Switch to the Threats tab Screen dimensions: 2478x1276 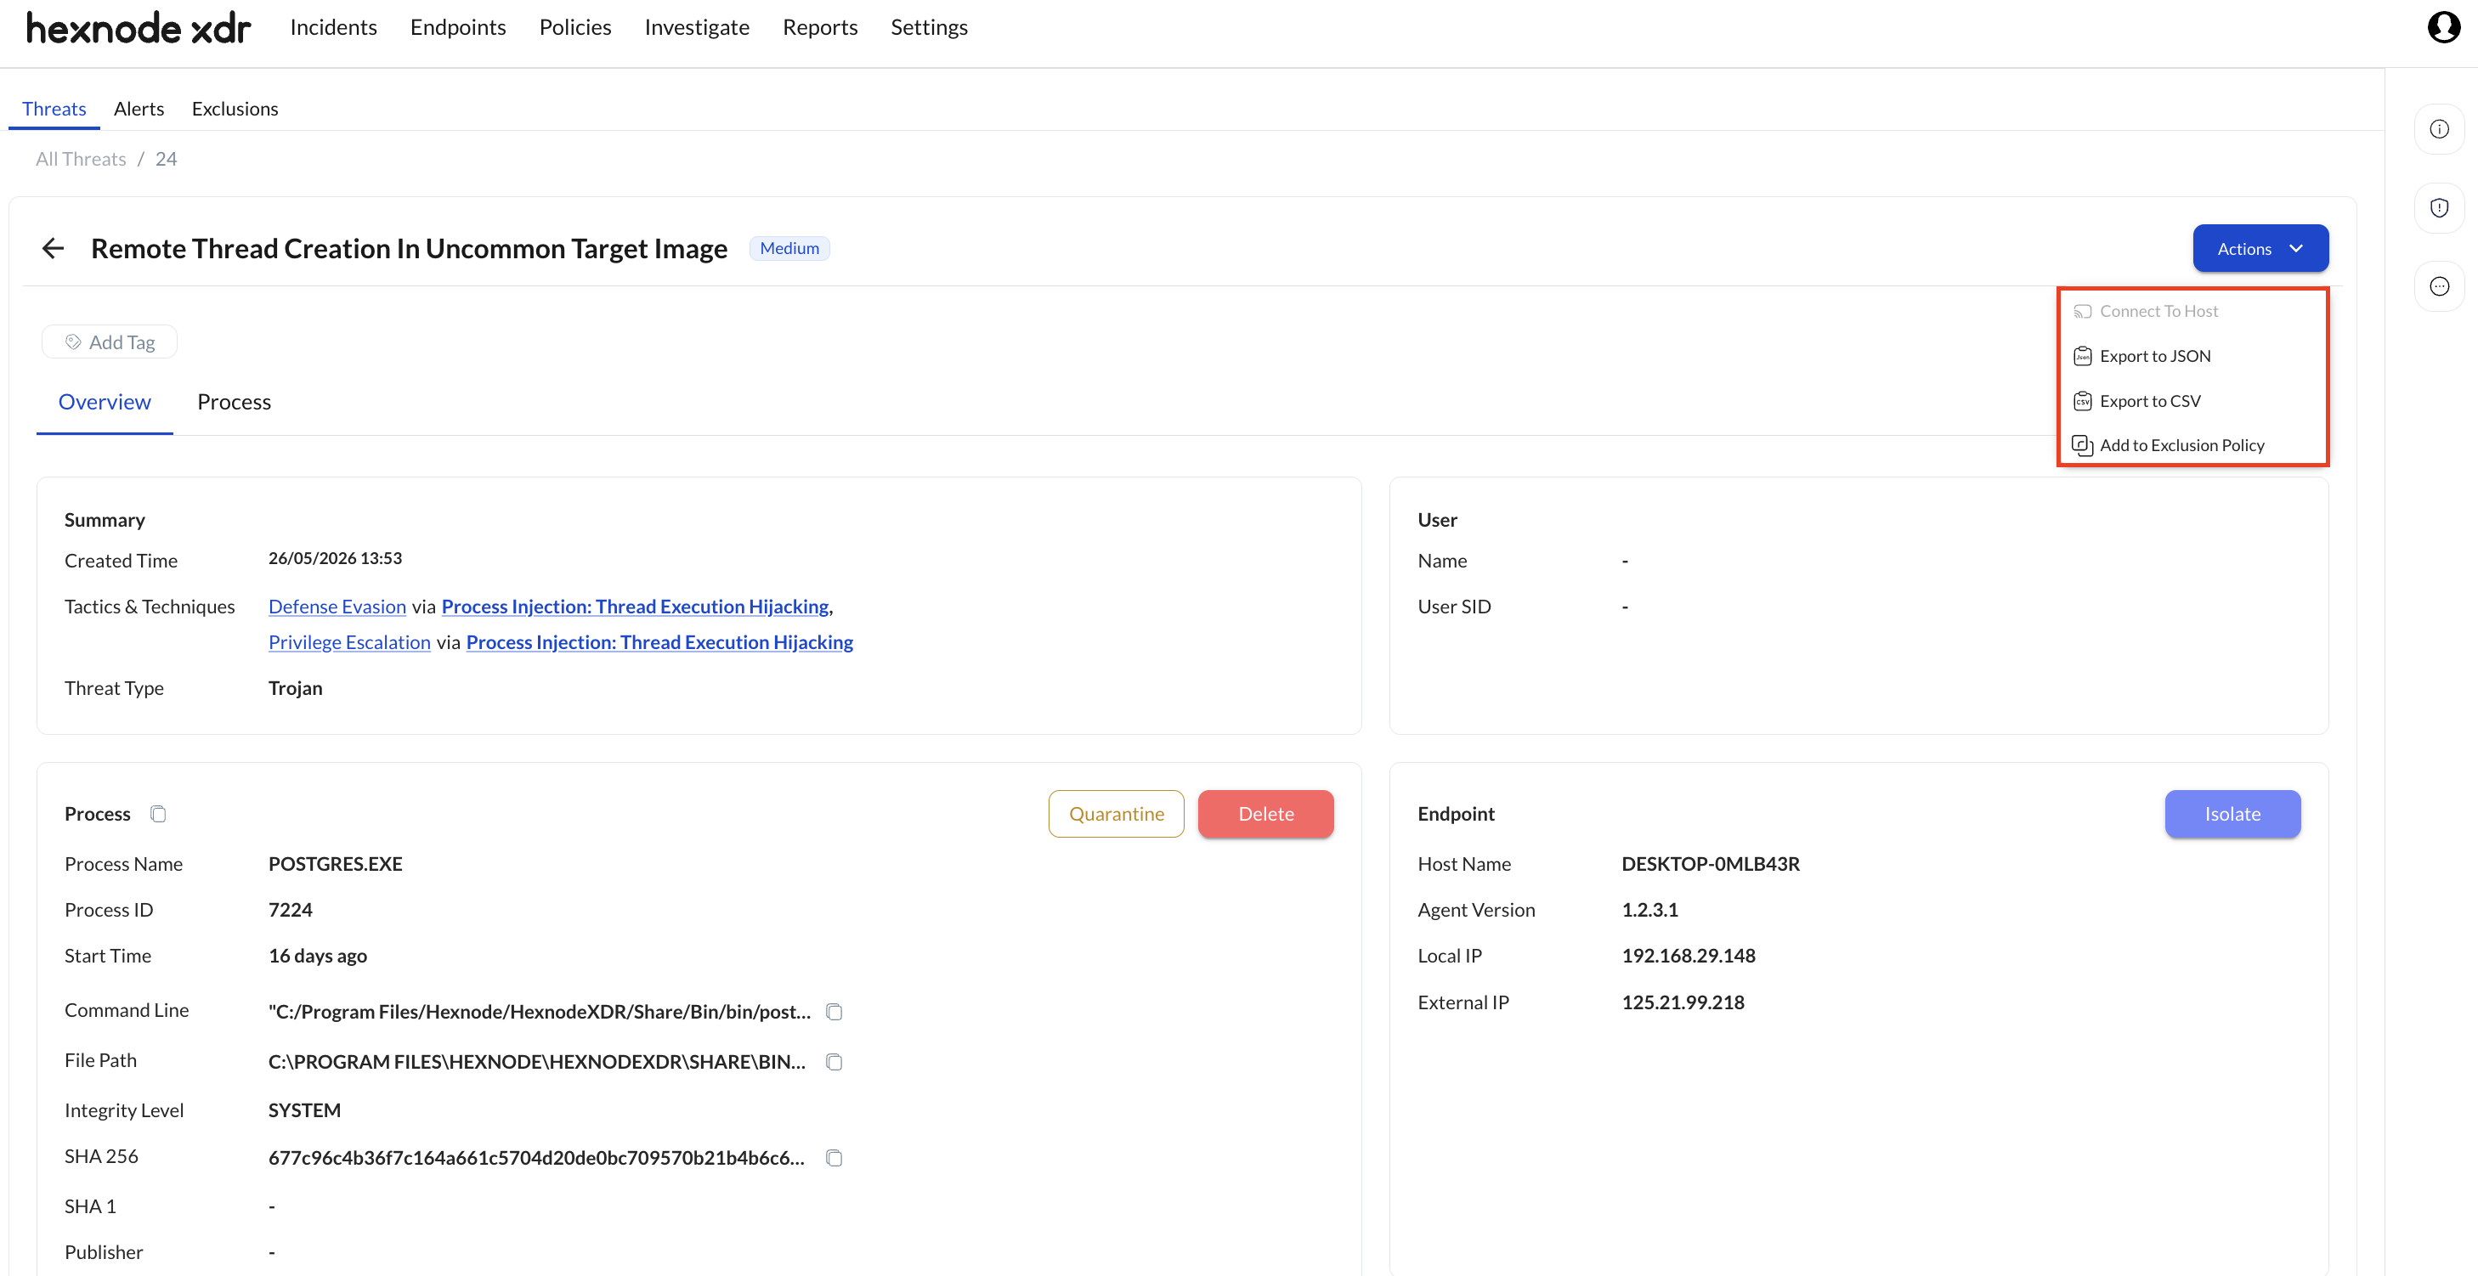[54, 109]
